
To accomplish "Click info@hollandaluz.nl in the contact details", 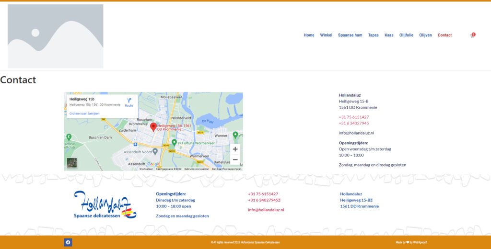I will pyautogui.click(x=356, y=133).
